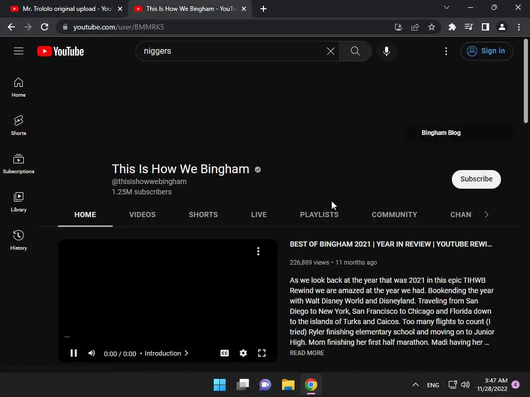Open Chat app on the taskbar
The width and height of the screenshot is (530, 397).
(266, 385)
